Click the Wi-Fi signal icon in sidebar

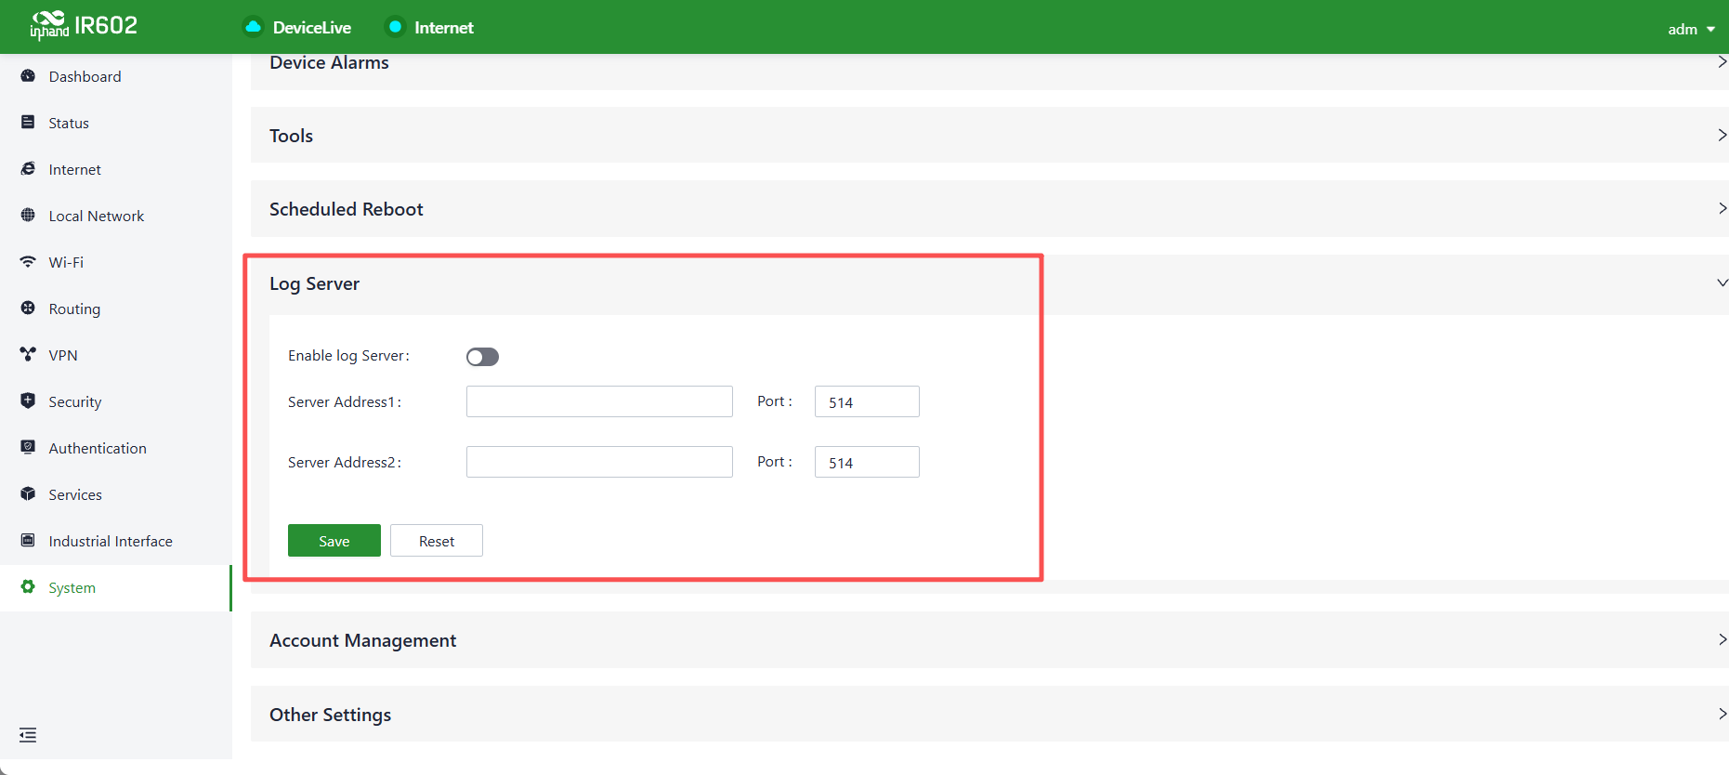click(28, 262)
